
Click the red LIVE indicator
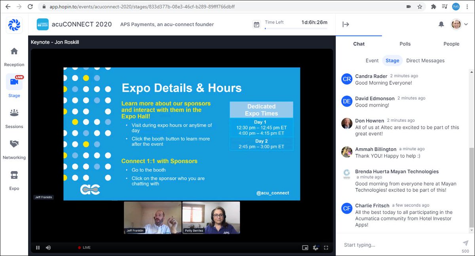[84, 248]
